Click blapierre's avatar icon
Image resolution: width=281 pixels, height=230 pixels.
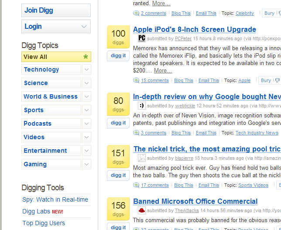(141, 158)
